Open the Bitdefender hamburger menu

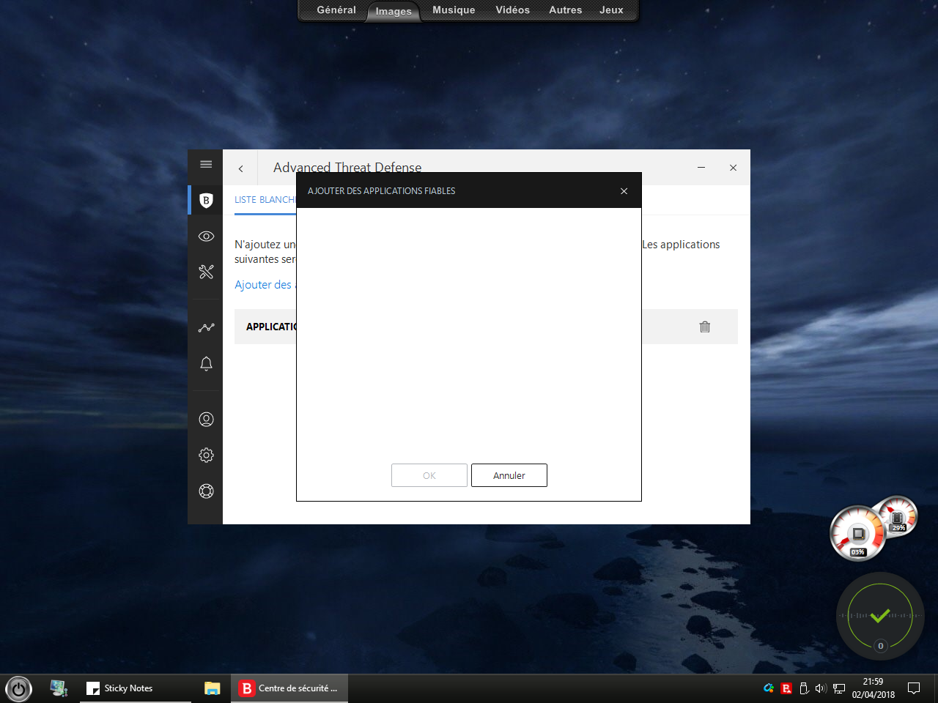coord(206,165)
